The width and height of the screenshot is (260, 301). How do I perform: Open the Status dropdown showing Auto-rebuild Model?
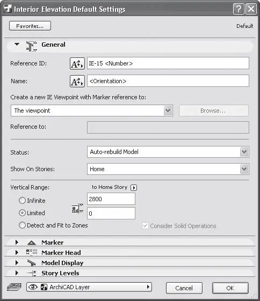click(168, 152)
